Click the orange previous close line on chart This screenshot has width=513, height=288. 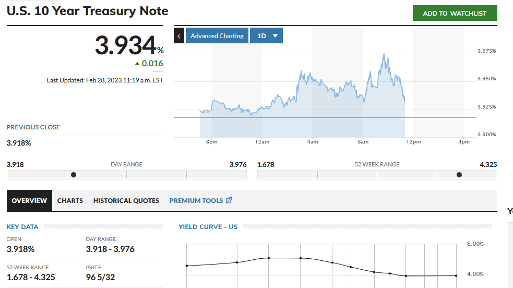[x=325, y=117]
